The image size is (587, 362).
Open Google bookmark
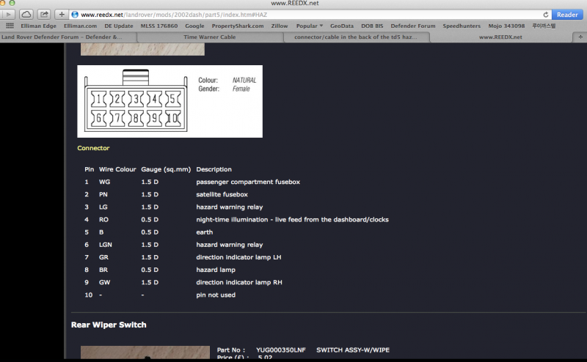tap(194, 26)
